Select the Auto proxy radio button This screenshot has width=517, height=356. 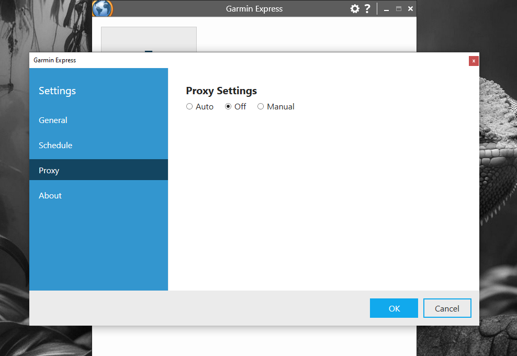point(189,107)
